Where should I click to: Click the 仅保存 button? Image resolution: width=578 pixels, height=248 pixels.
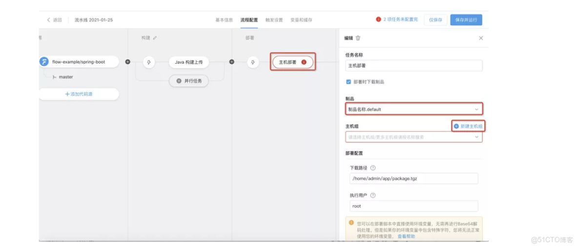[x=436, y=20]
